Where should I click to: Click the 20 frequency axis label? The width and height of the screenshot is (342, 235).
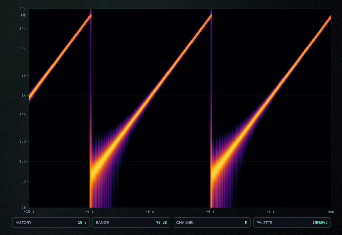24,208
